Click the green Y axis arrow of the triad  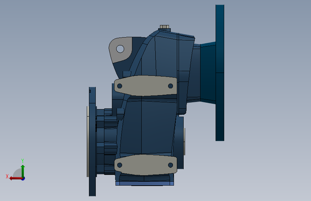pos(23,171)
